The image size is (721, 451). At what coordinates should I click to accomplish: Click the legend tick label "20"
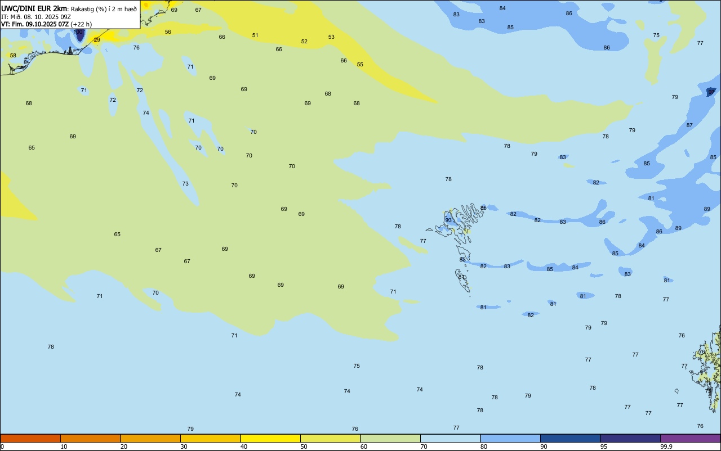click(x=123, y=447)
